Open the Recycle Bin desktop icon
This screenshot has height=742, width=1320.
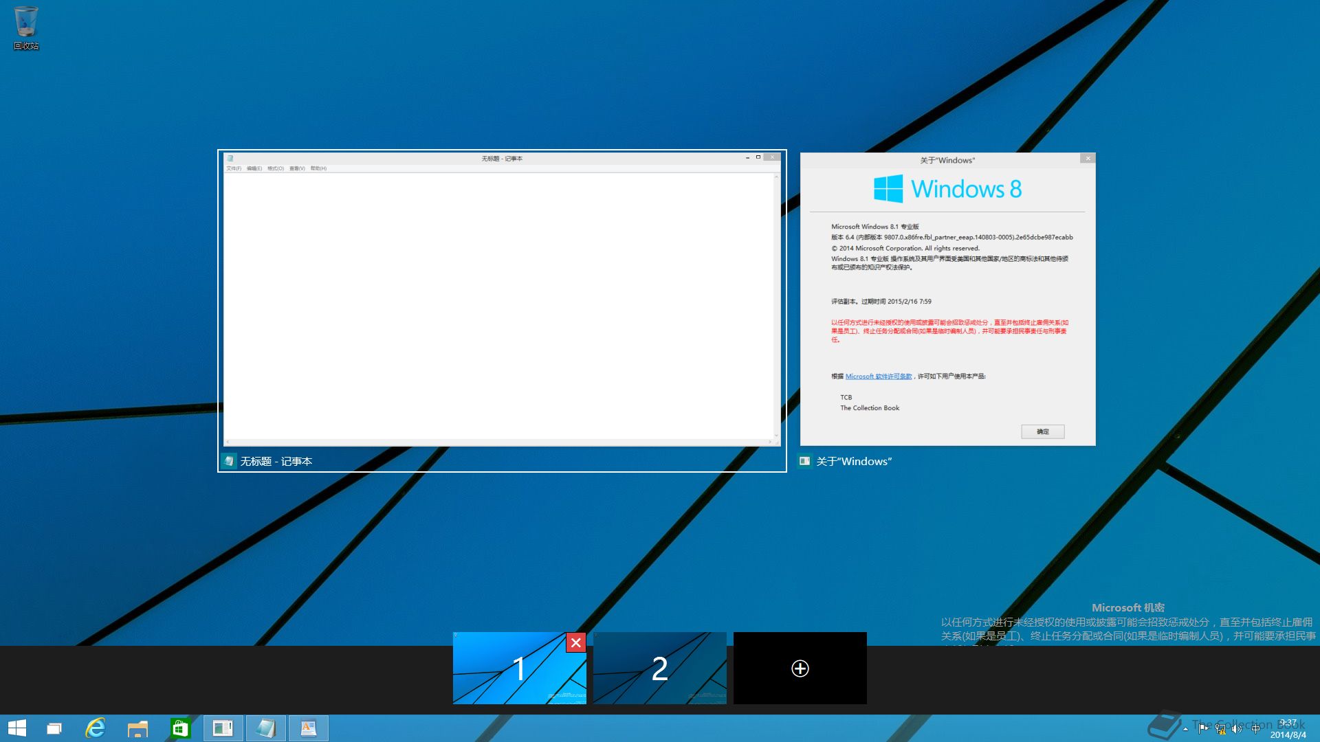[26, 28]
